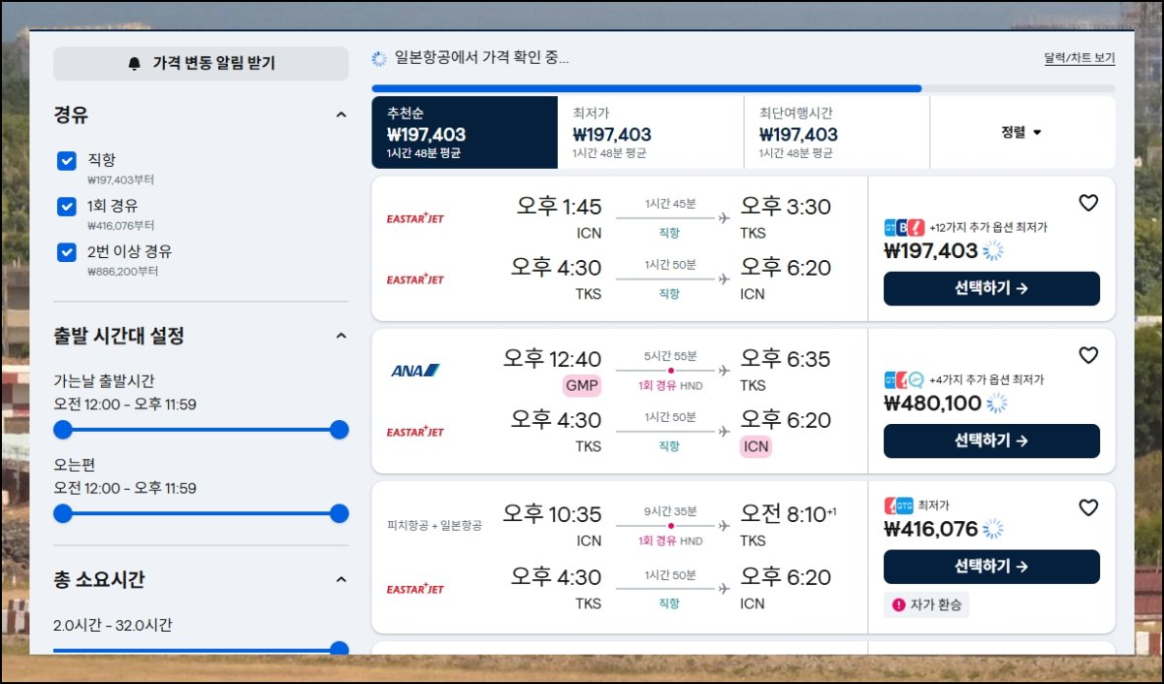This screenshot has height=684, width=1164.
Task: Collapse the 총 소요시간 section
Action: [x=340, y=579]
